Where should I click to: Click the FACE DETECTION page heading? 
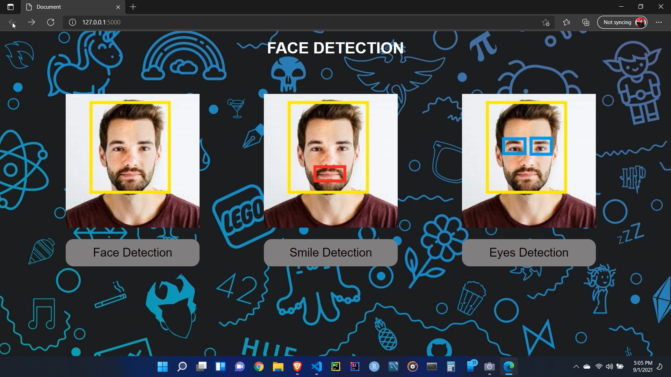pyautogui.click(x=335, y=48)
